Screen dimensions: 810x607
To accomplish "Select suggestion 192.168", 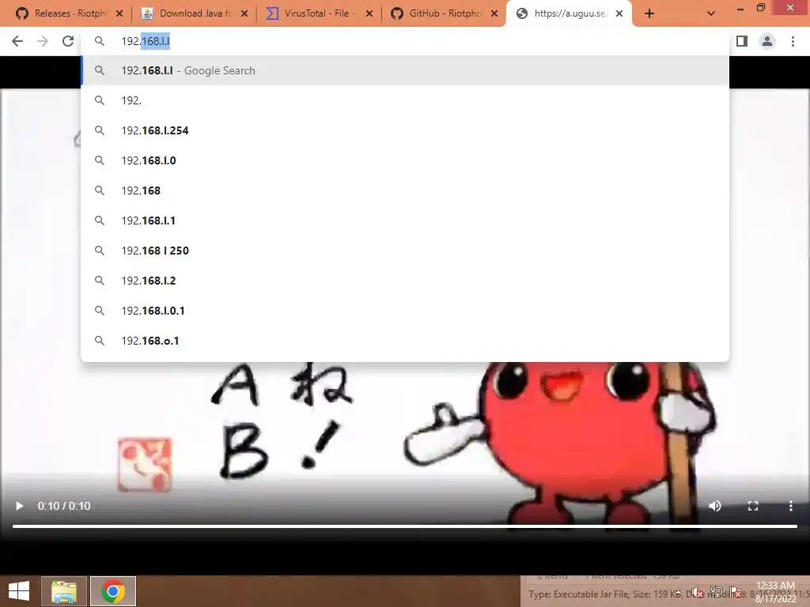I will pos(405,190).
